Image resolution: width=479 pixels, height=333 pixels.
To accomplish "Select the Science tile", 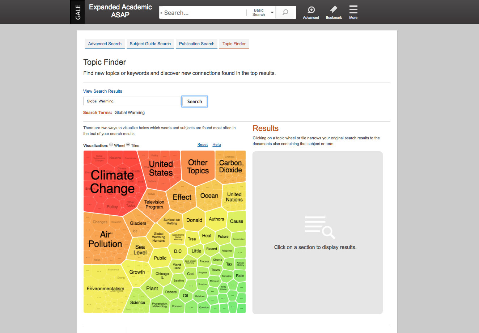I will [137, 303].
